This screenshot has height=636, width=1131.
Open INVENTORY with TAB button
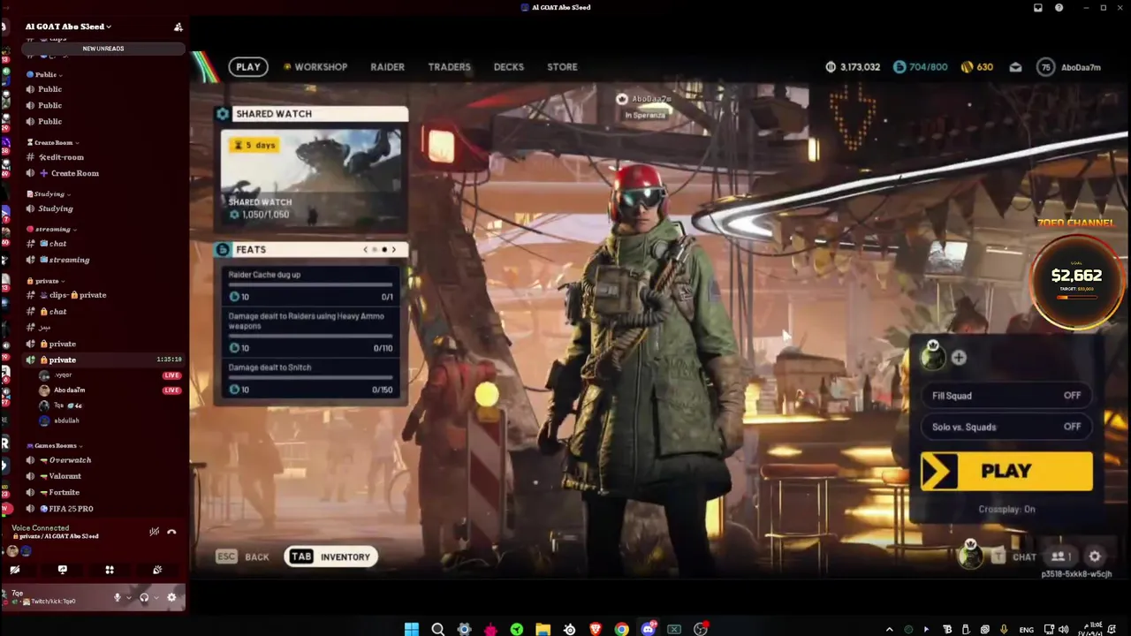(331, 556)
